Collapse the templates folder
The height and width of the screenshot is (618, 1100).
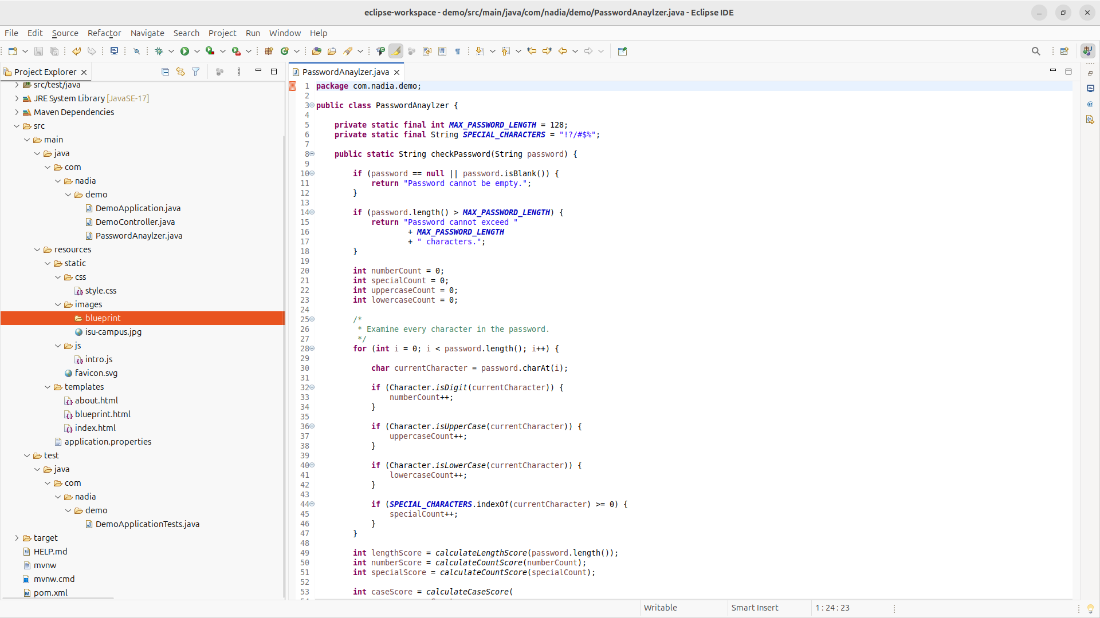click(48, 387)
